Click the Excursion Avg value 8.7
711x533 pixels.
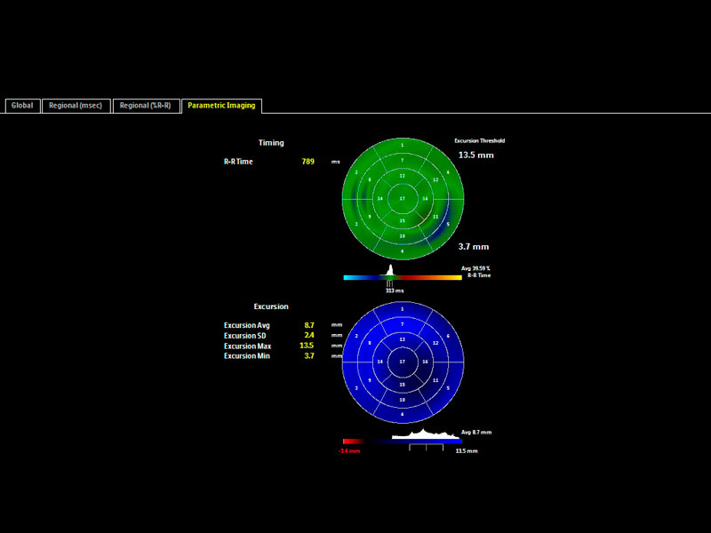click(309, 325)
